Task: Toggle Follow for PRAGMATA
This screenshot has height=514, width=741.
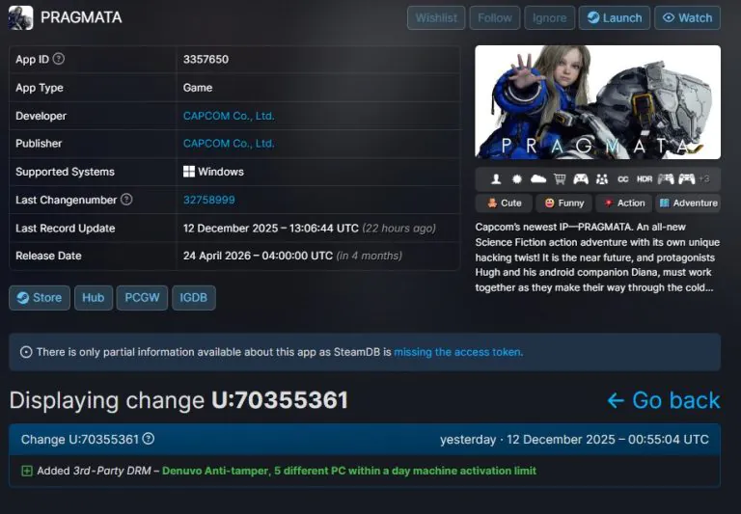Action: (x=495, y=17)
